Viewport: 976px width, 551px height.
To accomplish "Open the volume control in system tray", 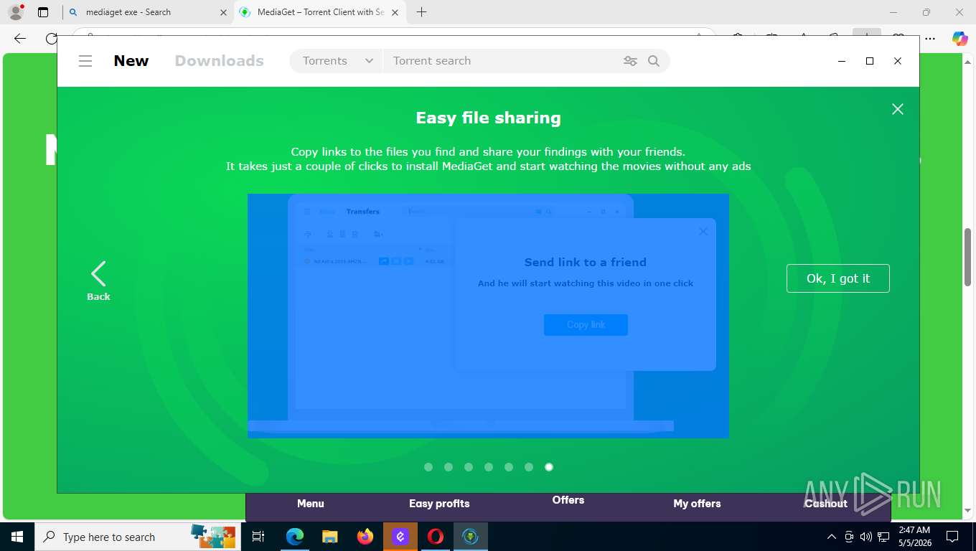I will (x=866, y=537).
